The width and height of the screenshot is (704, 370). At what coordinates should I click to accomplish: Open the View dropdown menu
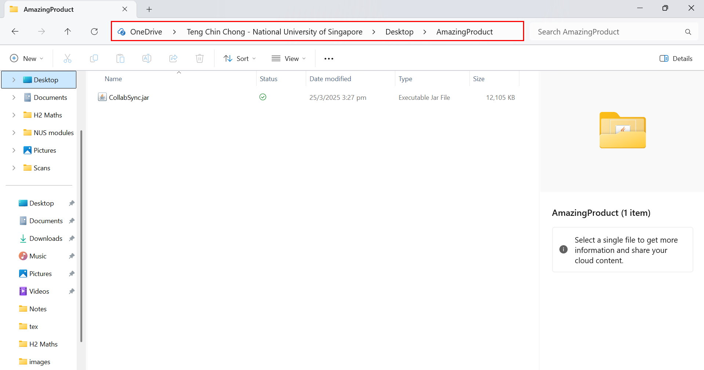click(x=289, y=58)
